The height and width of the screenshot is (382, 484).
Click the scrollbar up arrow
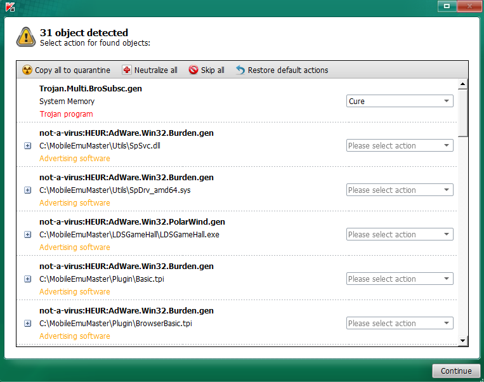pyautogui.click(x=462, y=84)
